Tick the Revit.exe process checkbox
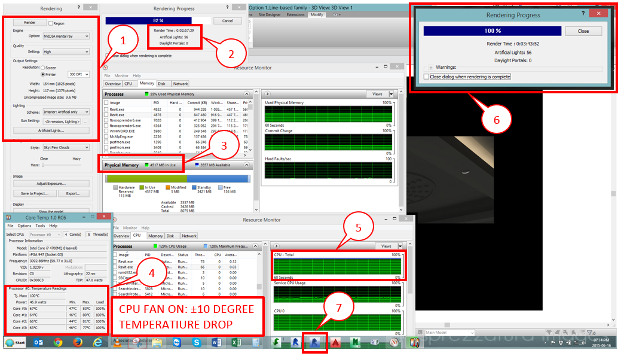Screen dimensions: 621x356 [106, 108]
